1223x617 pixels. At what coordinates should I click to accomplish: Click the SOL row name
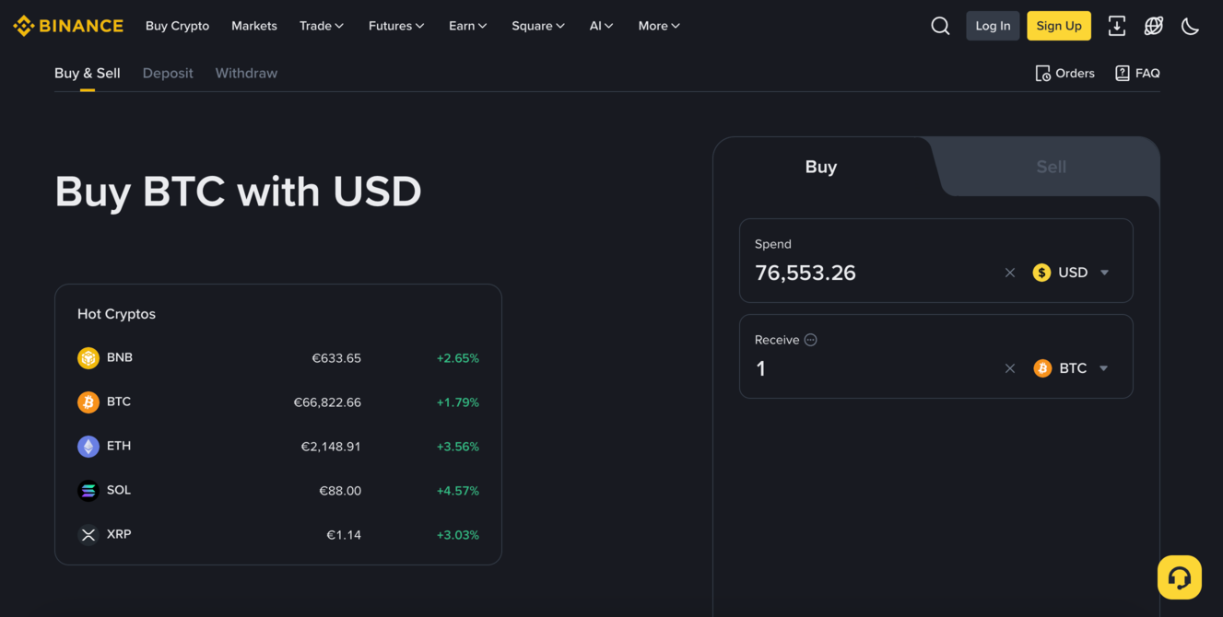coord(119,490)
